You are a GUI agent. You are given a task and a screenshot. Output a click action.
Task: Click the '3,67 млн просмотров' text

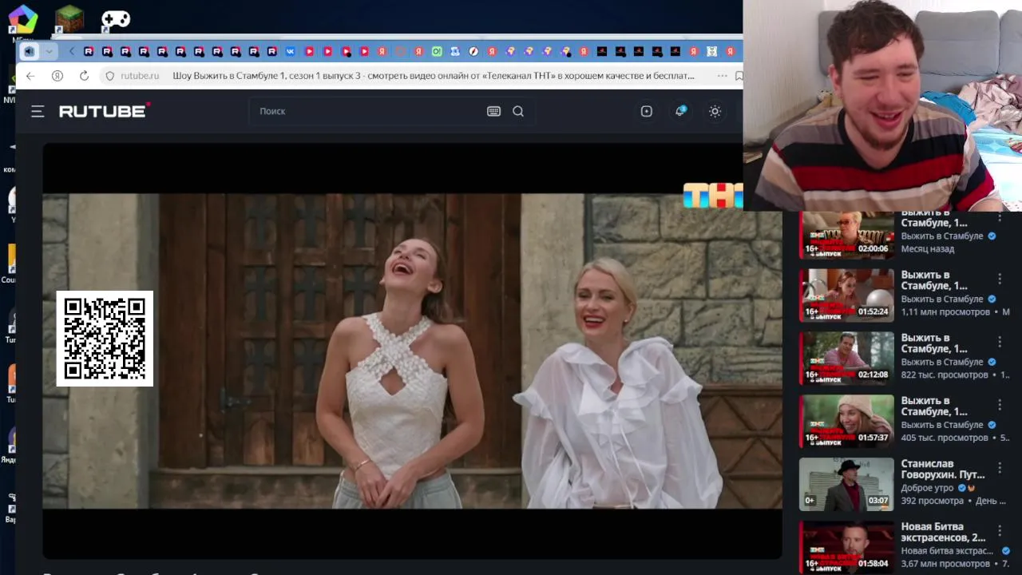point(945,564)
